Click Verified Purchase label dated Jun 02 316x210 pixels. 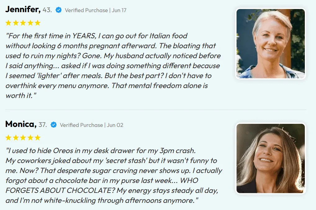click(92, 125)
